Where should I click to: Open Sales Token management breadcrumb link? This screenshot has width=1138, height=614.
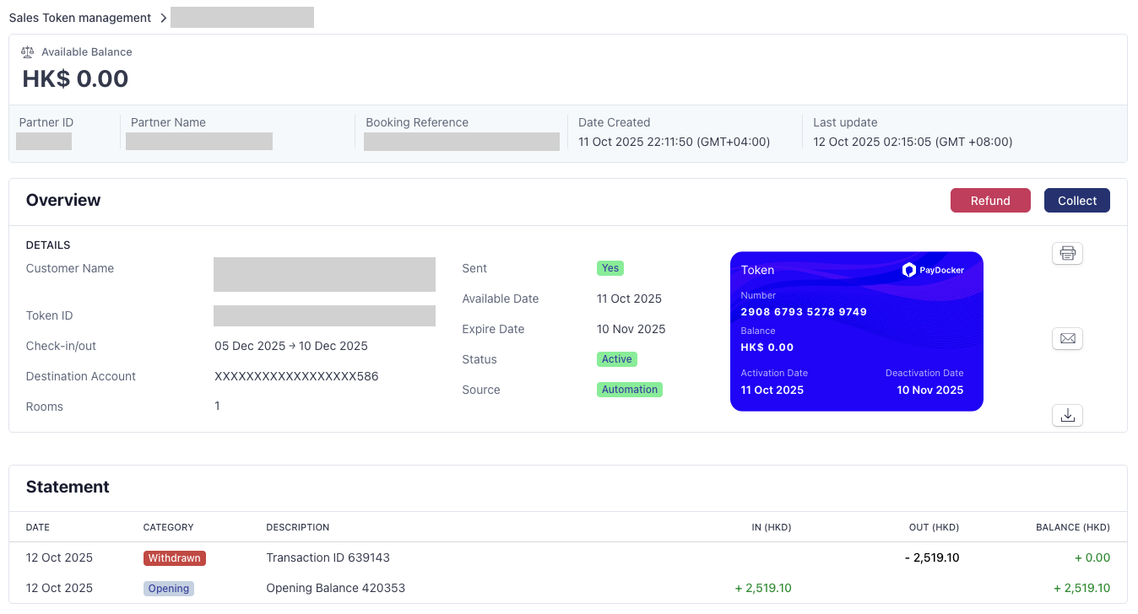click(x=80, y=18)
